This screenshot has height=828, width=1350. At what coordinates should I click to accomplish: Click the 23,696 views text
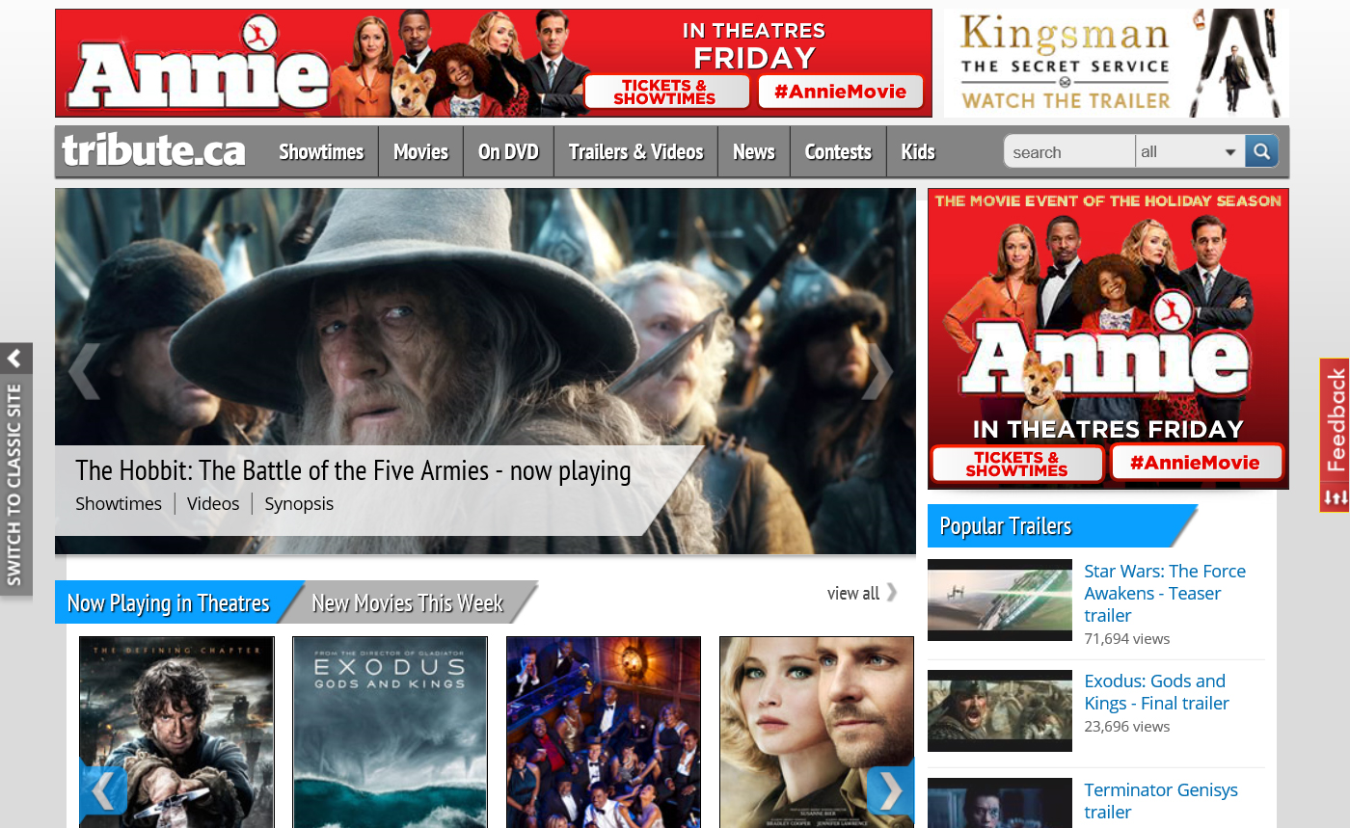[1127, 726]
